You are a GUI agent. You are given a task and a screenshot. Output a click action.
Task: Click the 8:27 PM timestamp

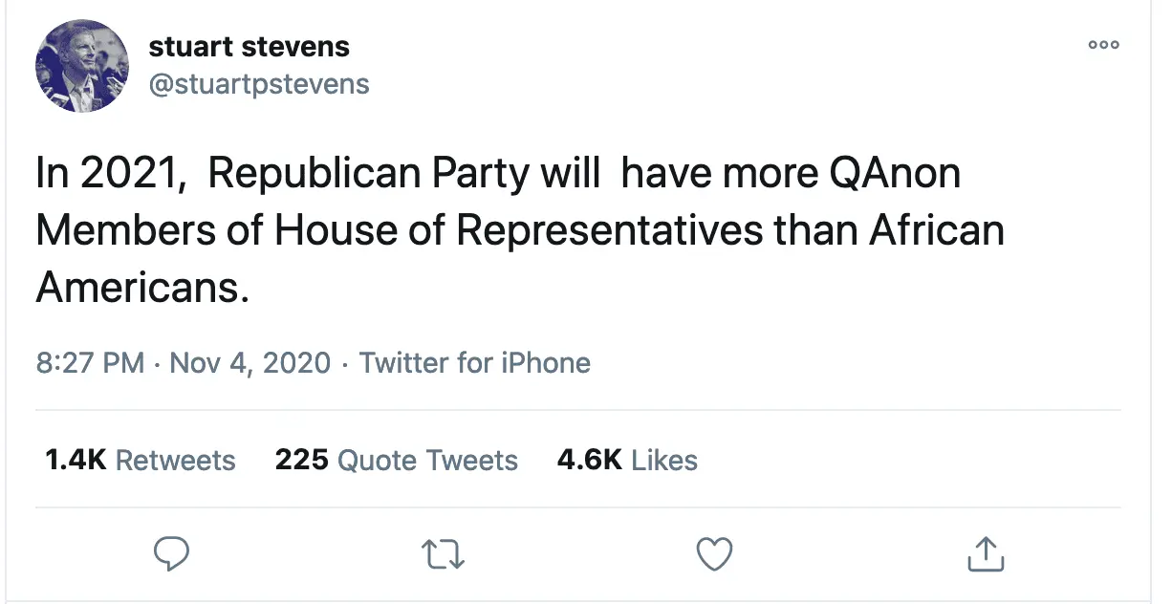coord(90,363)
